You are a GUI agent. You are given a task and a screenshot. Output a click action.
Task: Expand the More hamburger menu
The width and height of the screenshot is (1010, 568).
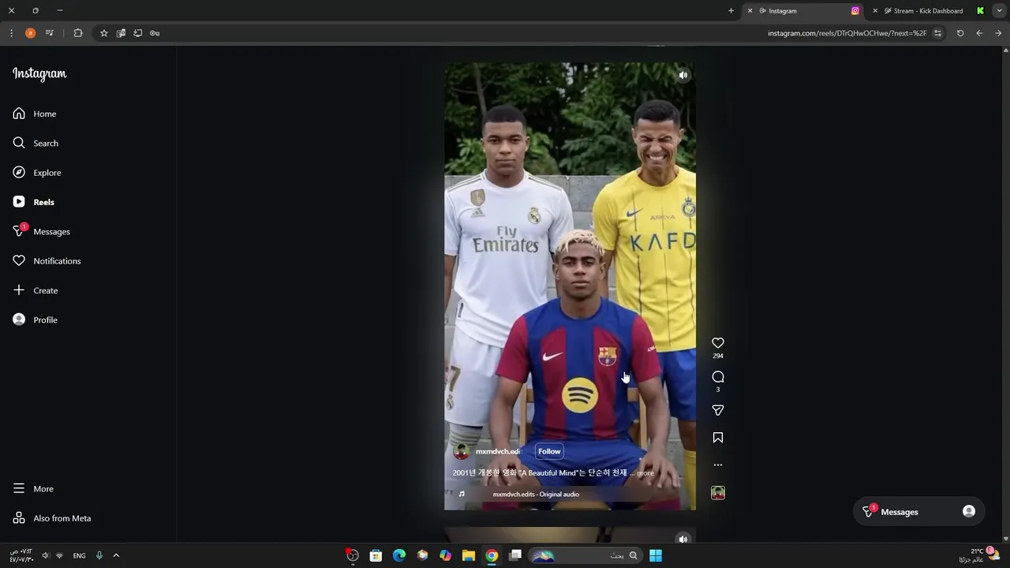click(x=33, y=488)
